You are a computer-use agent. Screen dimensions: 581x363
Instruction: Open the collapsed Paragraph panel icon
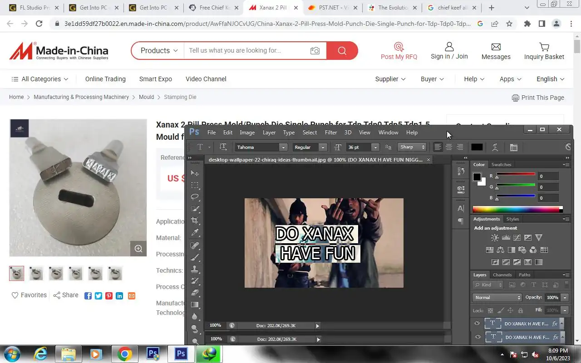click(x=461, y=221)
